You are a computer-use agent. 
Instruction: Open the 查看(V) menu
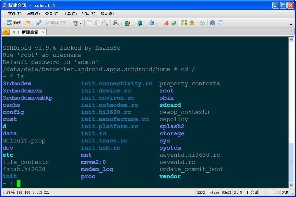(x=52, y=14)
